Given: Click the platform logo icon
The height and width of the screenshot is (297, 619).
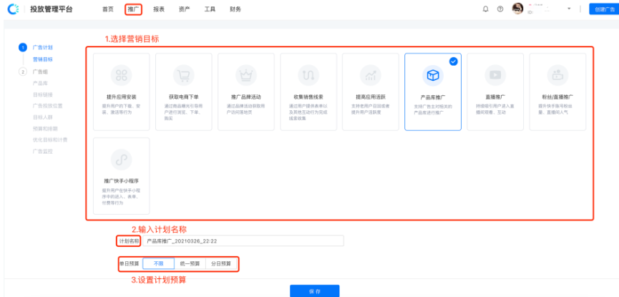Looking at the screenshot, I should coord(13,9).
